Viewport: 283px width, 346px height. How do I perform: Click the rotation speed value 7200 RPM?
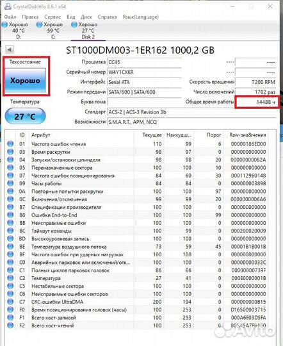tap(255, 82)
